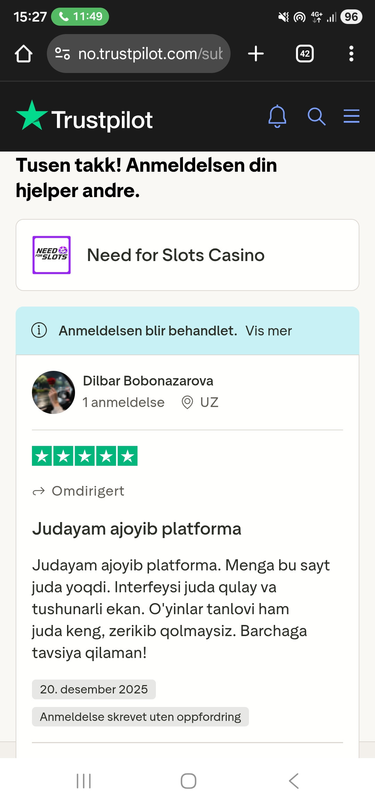Tap the 'Anmeldelse skrevet uten oppfordring' label
This screenshot has width=375, height=805.
(x=140, y=717)
